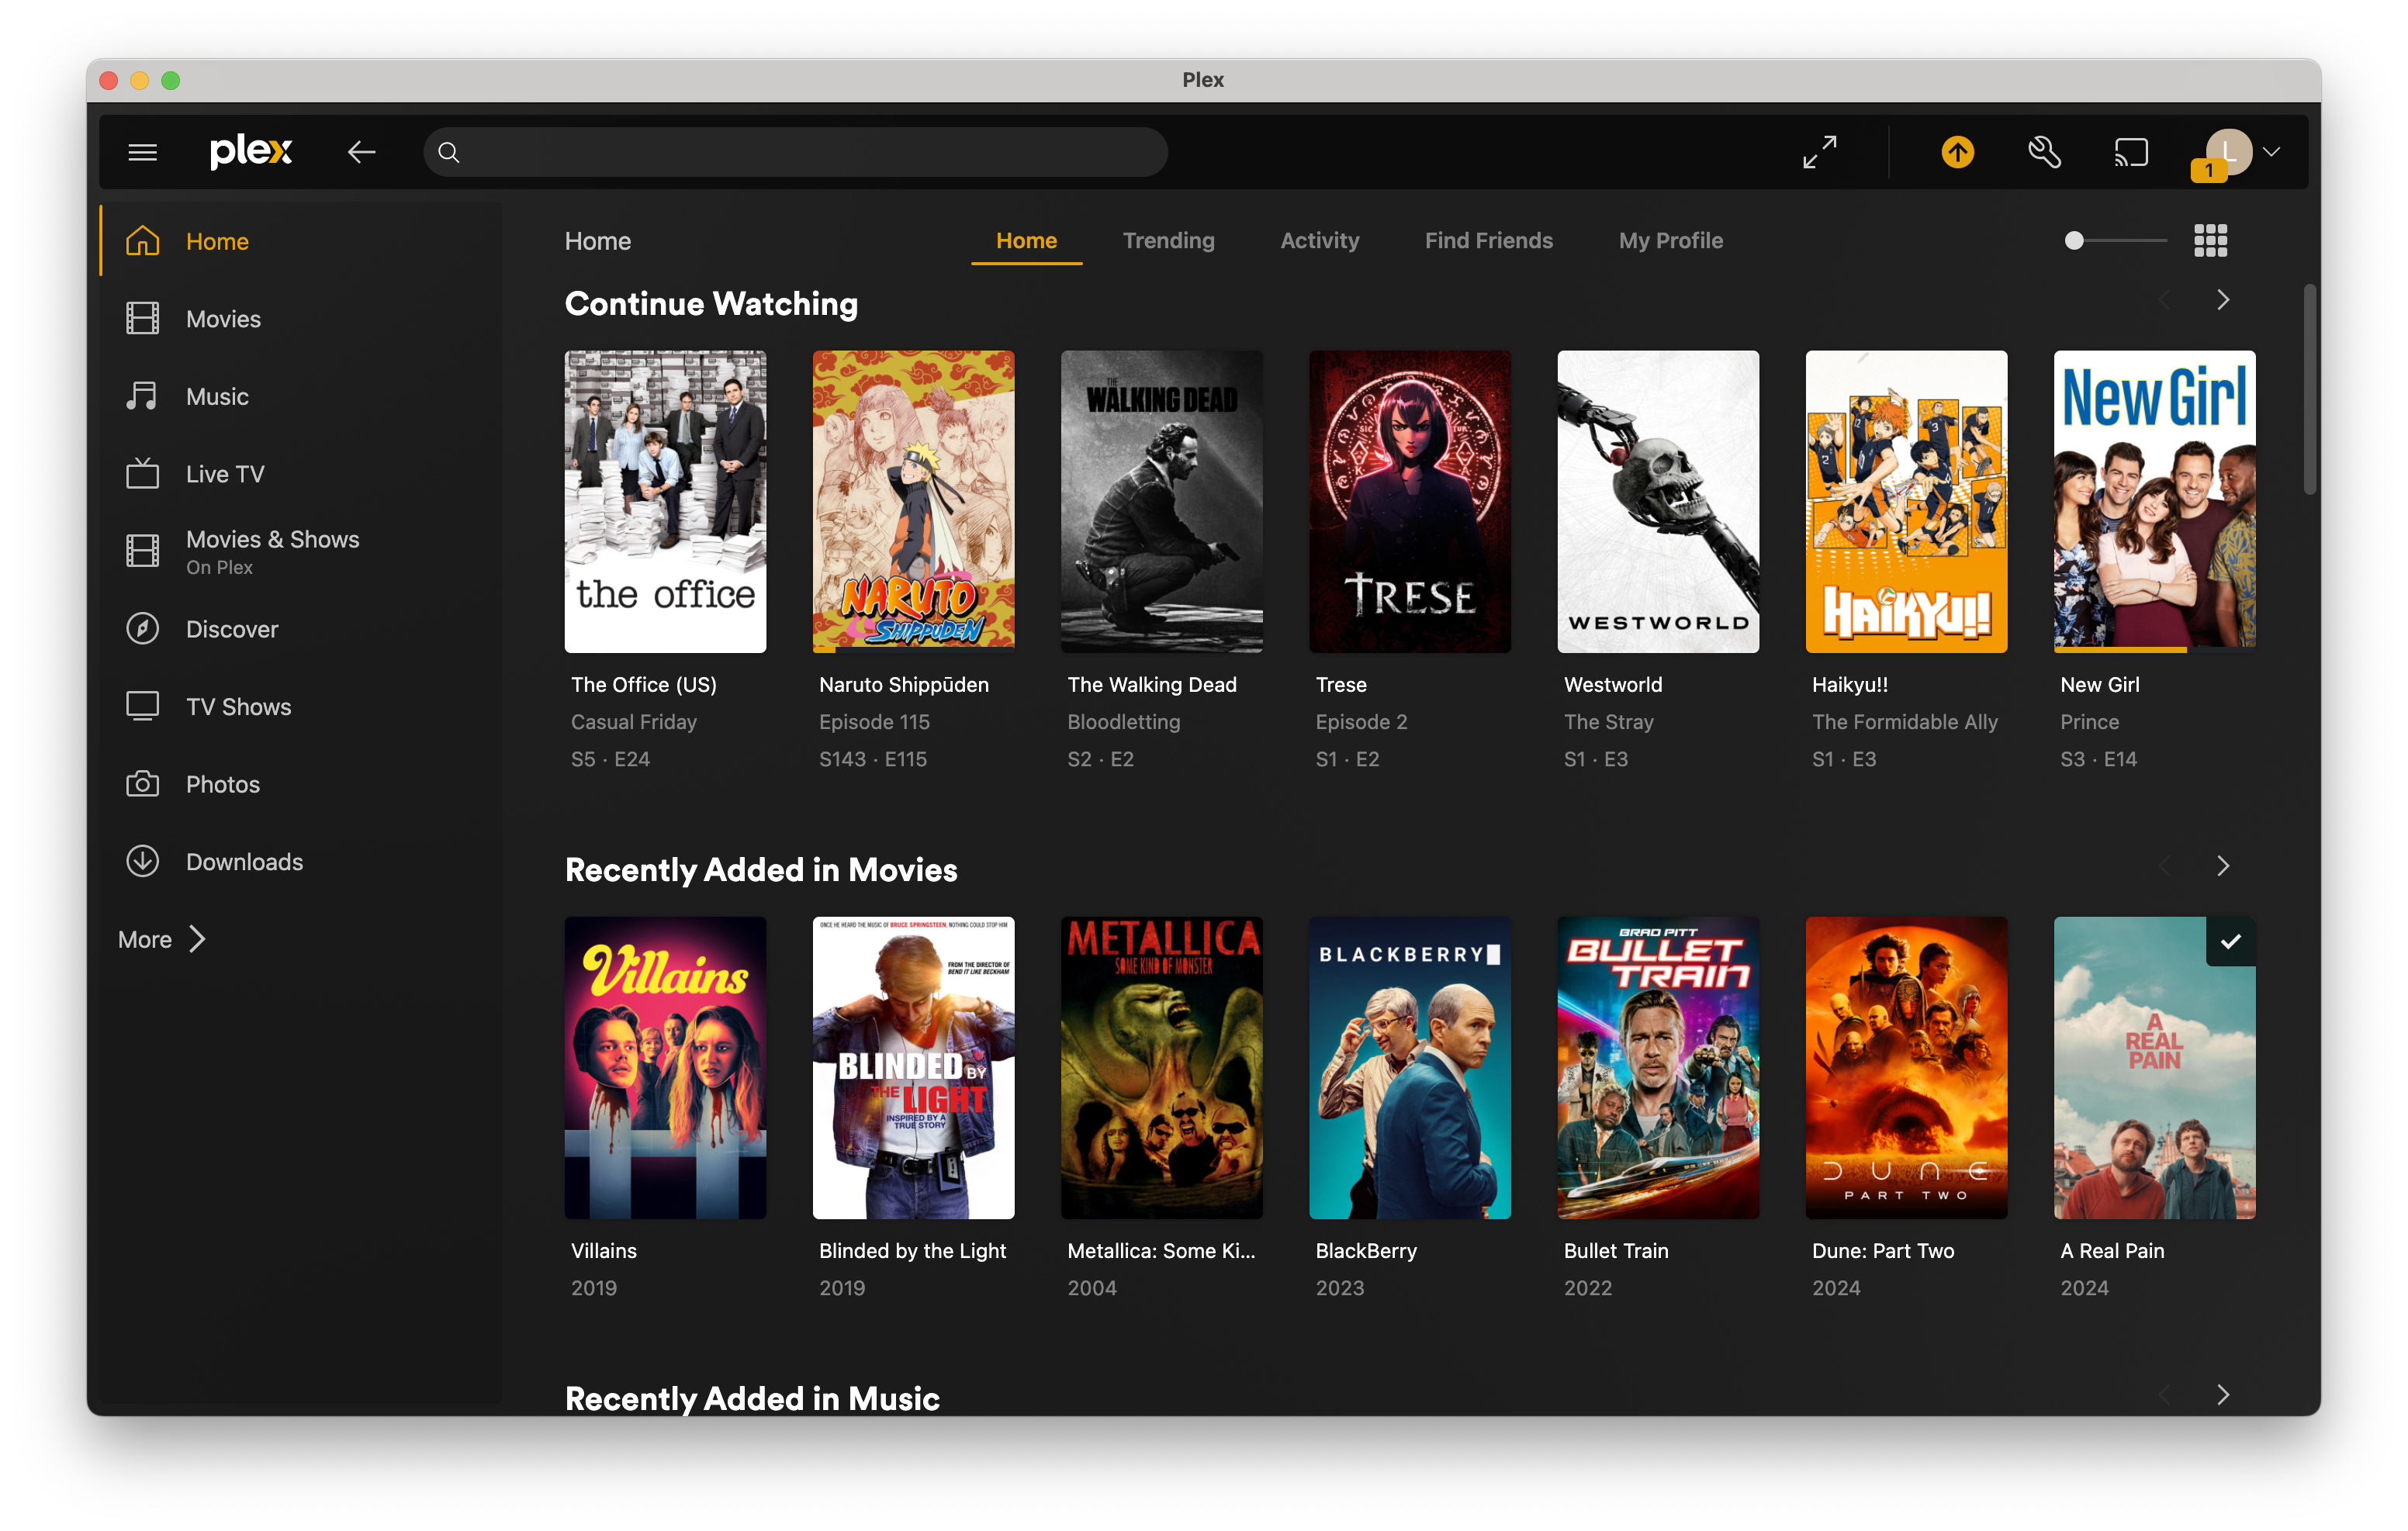The width and height of the screenshot is (2408, 1531).
Task: Show next Continue Watching items
Action: (x=2222, y=300)
